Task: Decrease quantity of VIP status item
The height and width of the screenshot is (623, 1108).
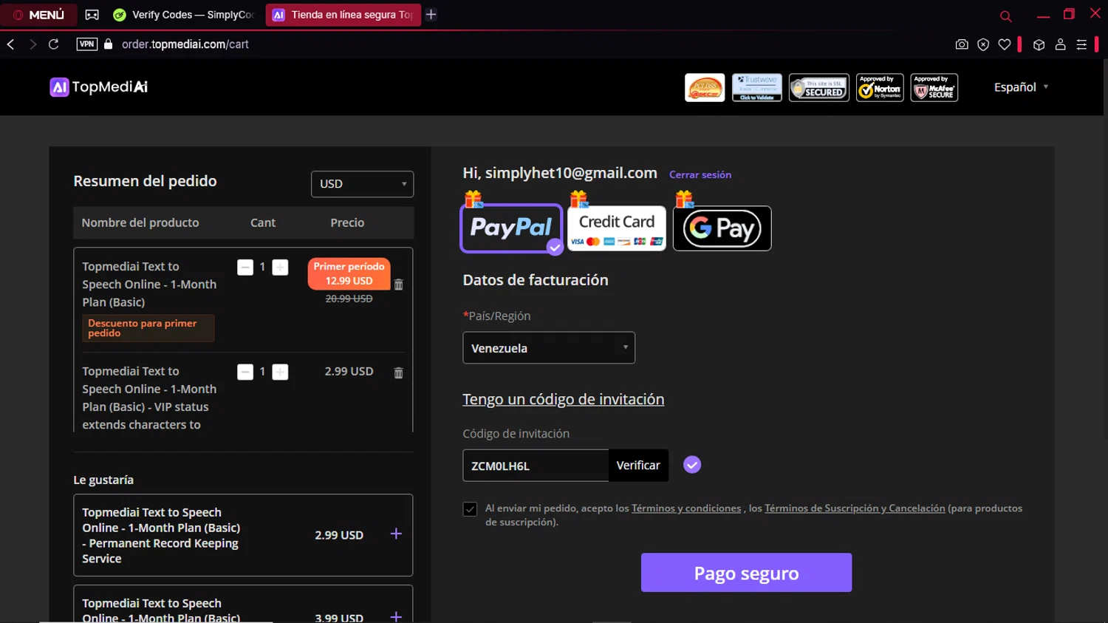Action: point(245,372)
